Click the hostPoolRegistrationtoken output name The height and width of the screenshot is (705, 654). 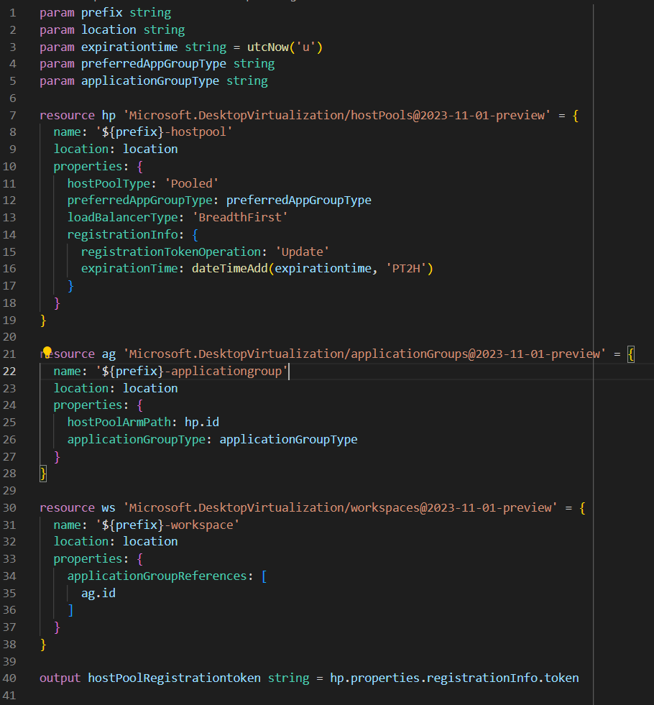click(x=174, y=678)
